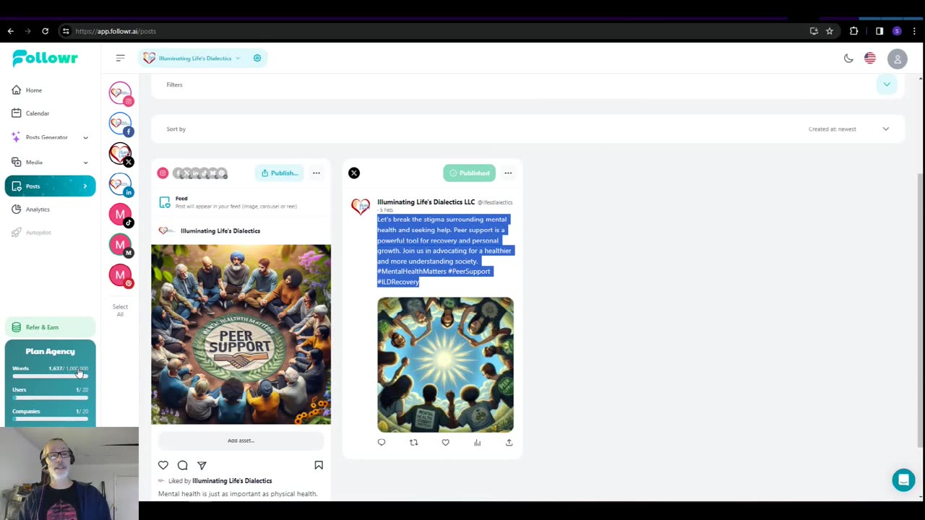The height and width of the screenshot is (520, 925).
Task: Select the X account avatar in sidebar
Action: click(x=120, y=154)
